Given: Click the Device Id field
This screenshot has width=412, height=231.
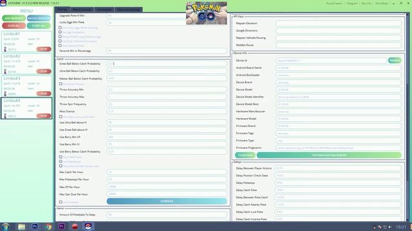Looking at the screenshot, I should coord(331,60).
